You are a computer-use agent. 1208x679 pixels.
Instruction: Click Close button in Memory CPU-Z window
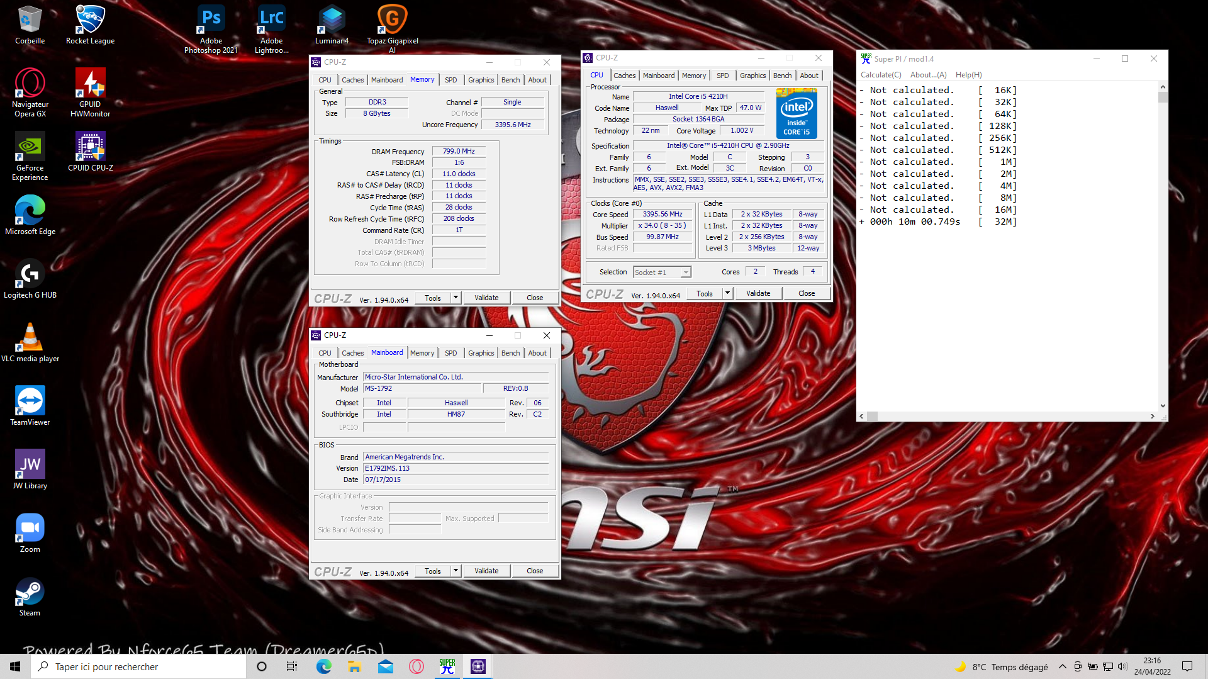pyautogui.click(x=535, y=298)
